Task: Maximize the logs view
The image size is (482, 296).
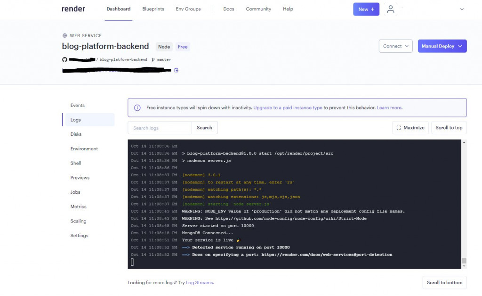Action: 410,128
